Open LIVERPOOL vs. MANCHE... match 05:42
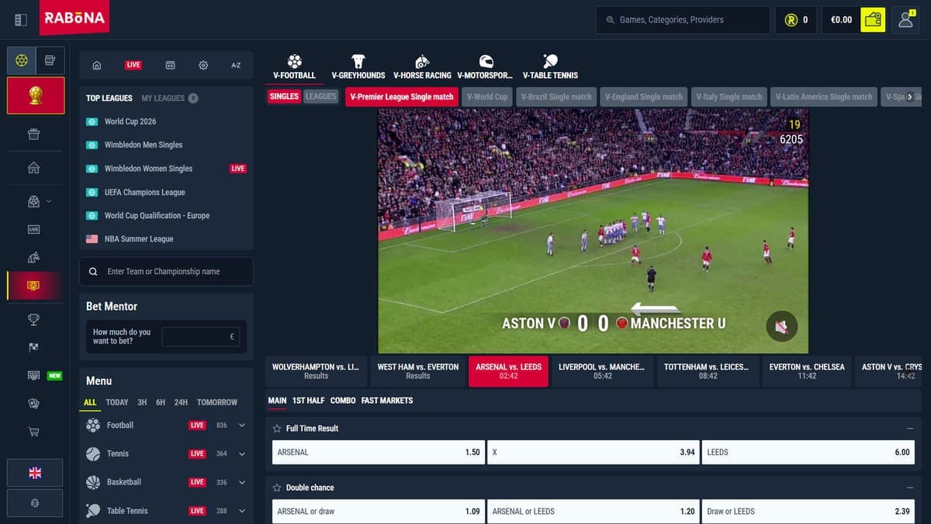Image resolution: width=931 pixels, height=524 pixels. [602, 371]
